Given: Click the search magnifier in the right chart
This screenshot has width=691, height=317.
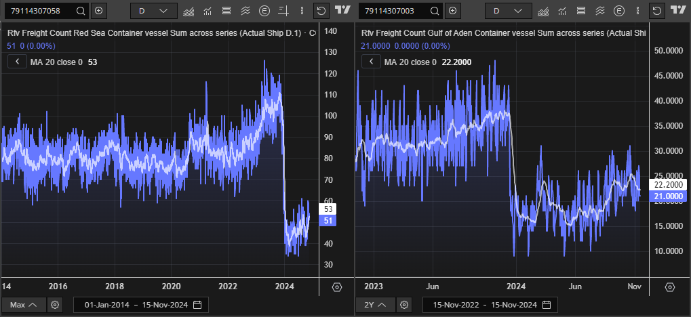Looking at the screenshot, I should tap(435, 11).
